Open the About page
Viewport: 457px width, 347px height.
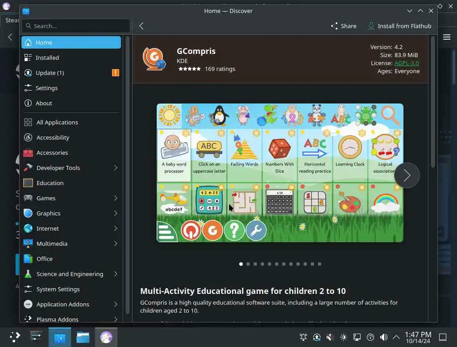pos(71,103)
